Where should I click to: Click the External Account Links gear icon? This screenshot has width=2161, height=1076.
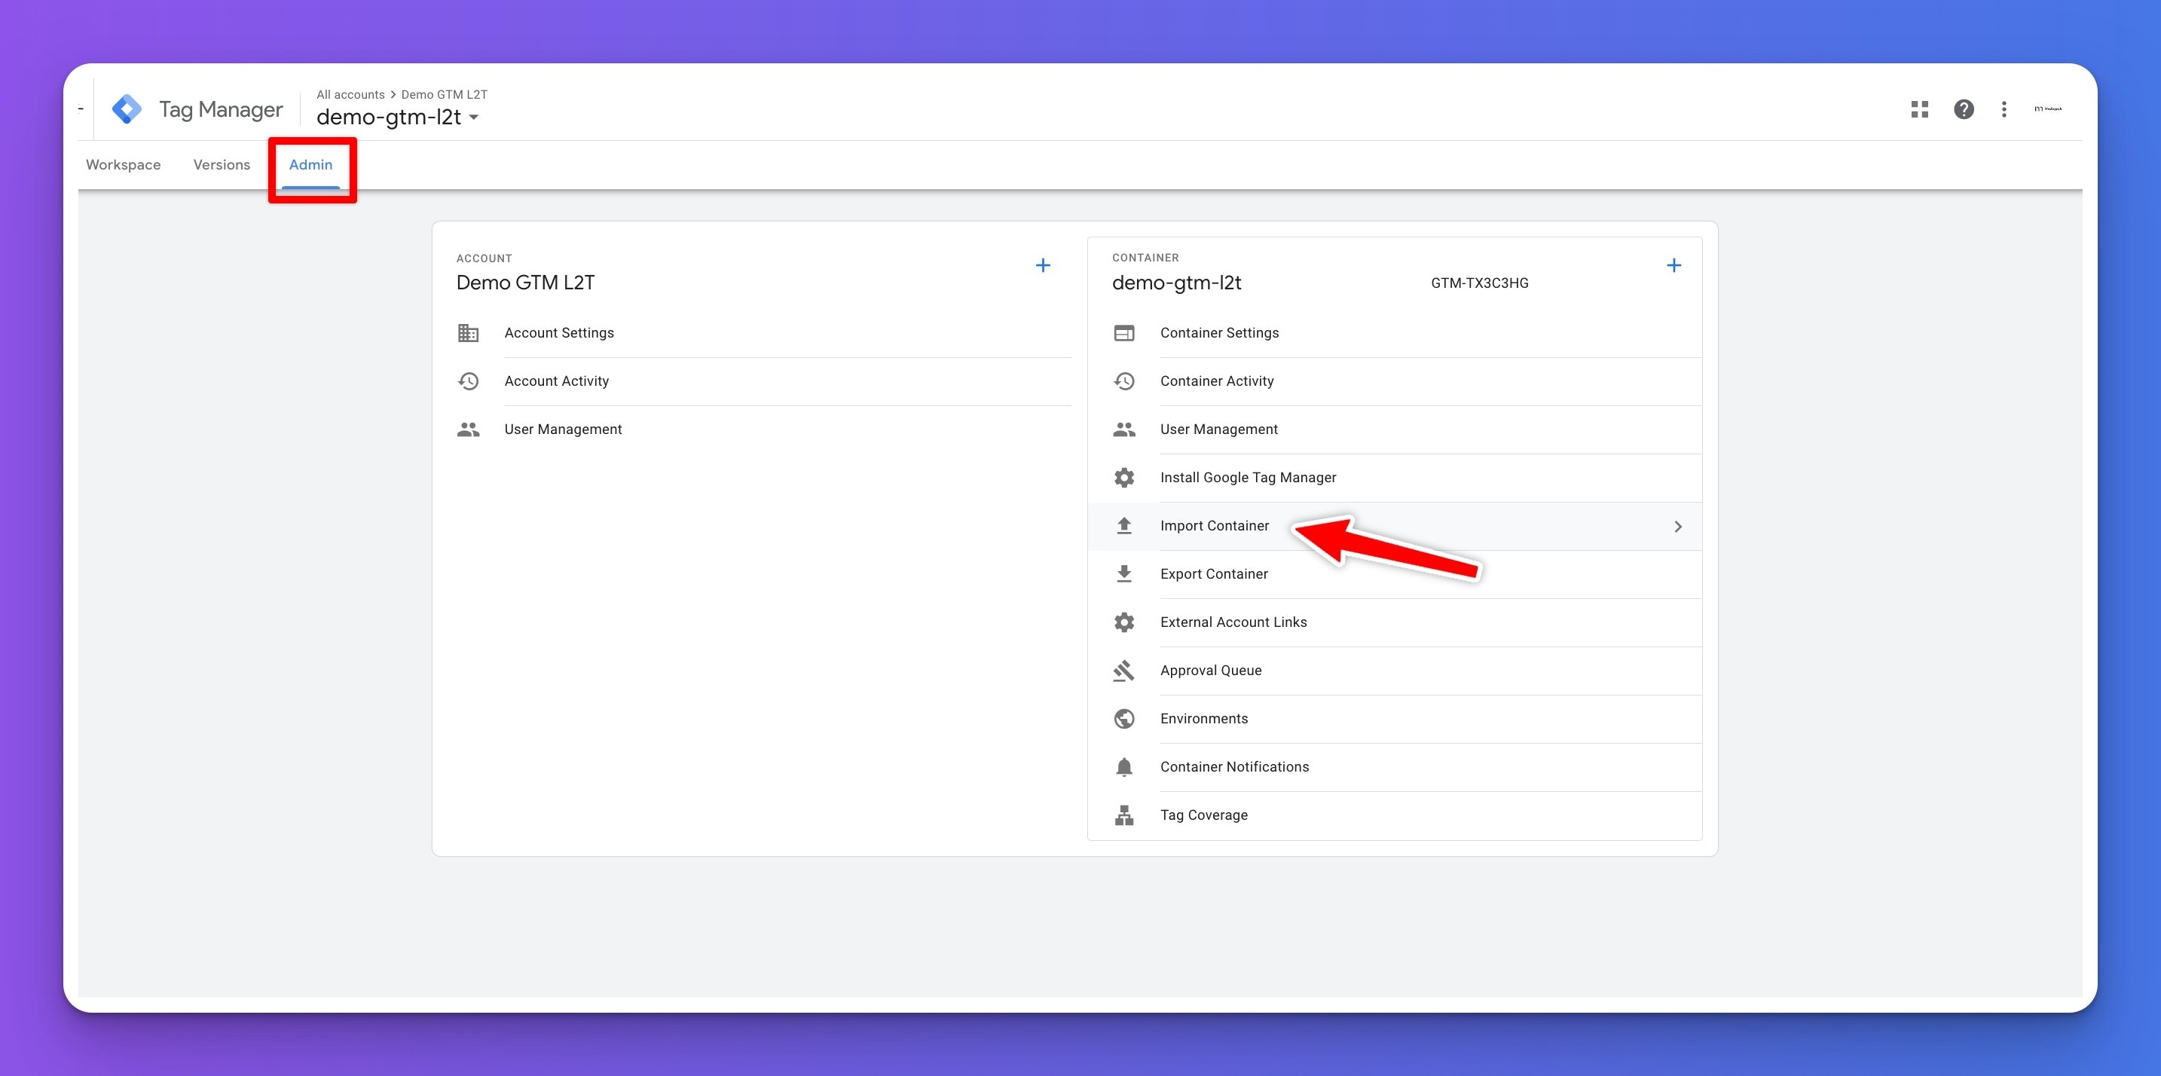(x=1124, y=622)
